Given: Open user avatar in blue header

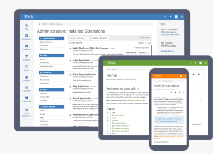Looking at the screenshot, I should pyautogui.click(x=176, y=17).
